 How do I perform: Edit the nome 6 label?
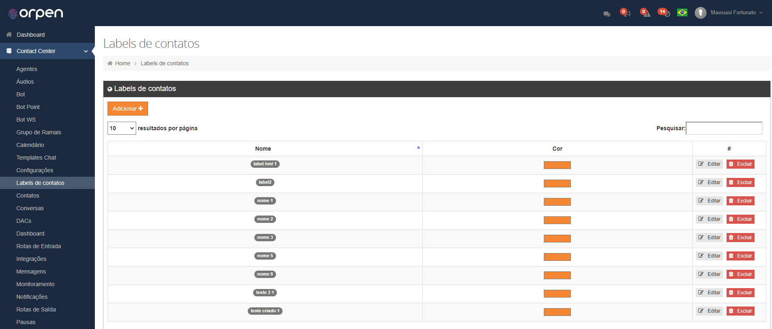coord(709,274)
